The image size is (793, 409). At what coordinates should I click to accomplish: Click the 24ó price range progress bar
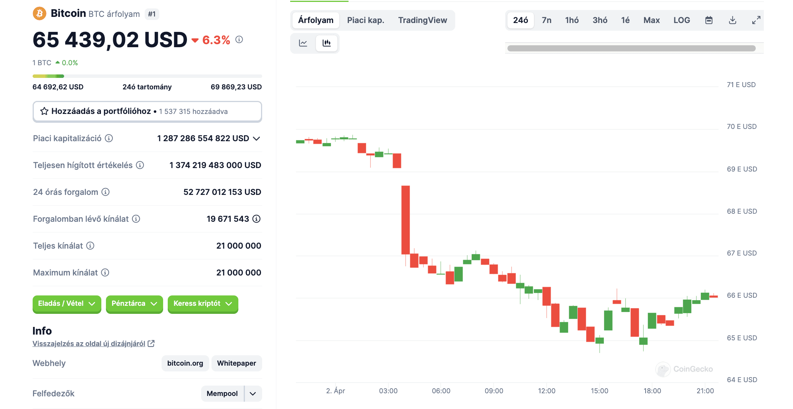pyautogui.click(x=147, y=76)
